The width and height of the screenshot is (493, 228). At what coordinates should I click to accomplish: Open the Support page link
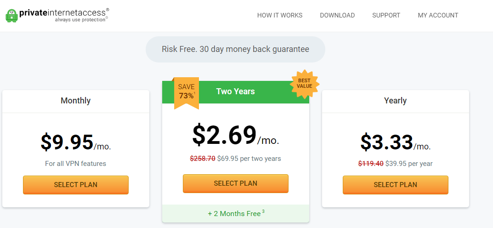386,15
